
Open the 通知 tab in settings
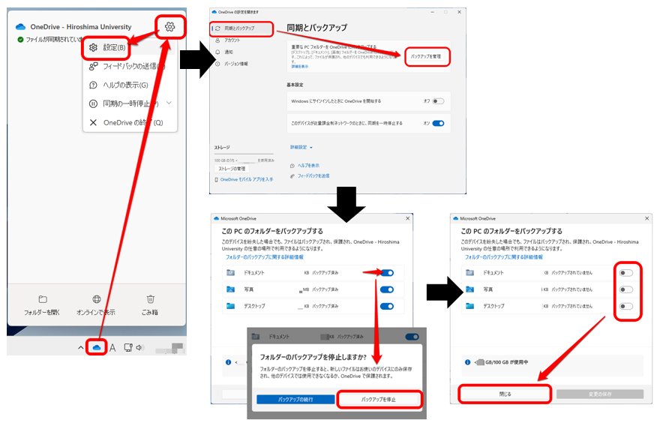pyautogui.click(x=225, y=52)
